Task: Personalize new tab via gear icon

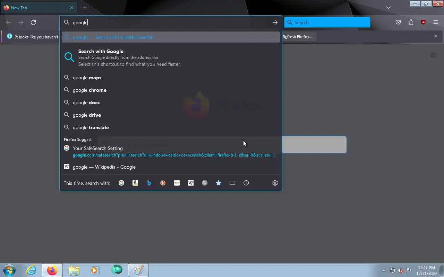Action: point(433,55)
